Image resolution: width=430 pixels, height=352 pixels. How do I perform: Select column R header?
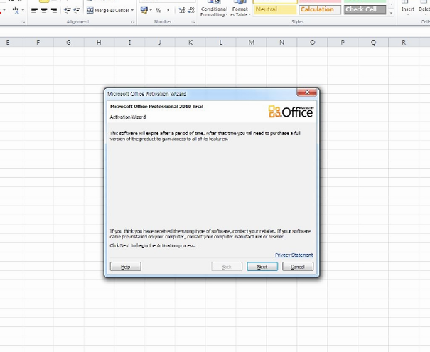[404, 43]
